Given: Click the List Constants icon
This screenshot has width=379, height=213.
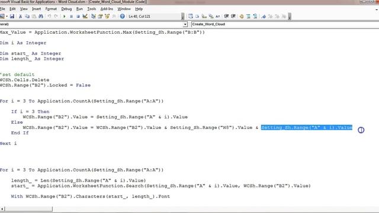Looking at the screenshot, I should pos(197,16).
